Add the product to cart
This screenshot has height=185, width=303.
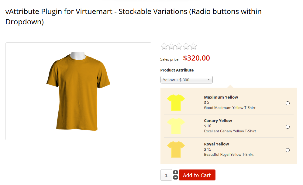[197, 175]
